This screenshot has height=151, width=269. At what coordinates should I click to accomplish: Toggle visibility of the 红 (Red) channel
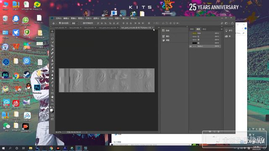coord(190,36)
